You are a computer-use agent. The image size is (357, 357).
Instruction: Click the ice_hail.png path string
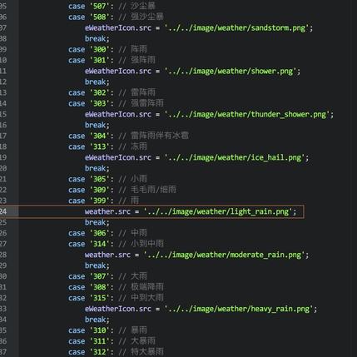(235, 157)
